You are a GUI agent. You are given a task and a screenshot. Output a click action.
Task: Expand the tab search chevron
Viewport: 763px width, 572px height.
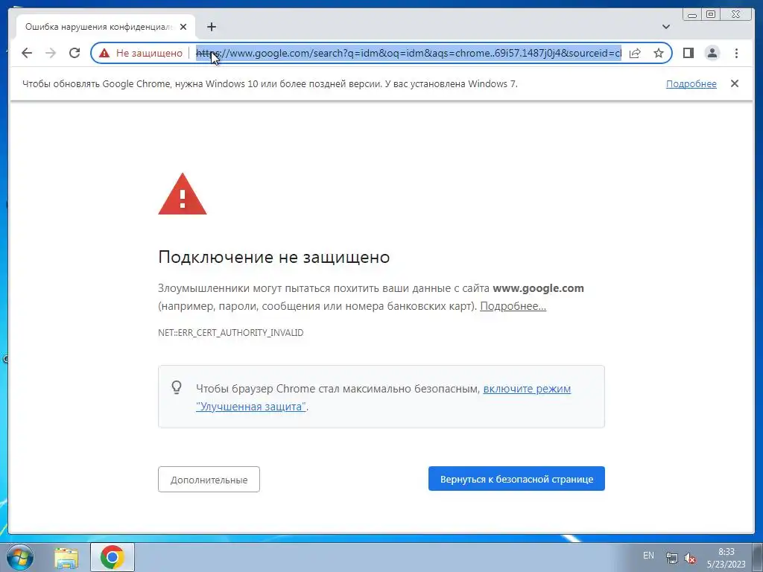[665, 27]
